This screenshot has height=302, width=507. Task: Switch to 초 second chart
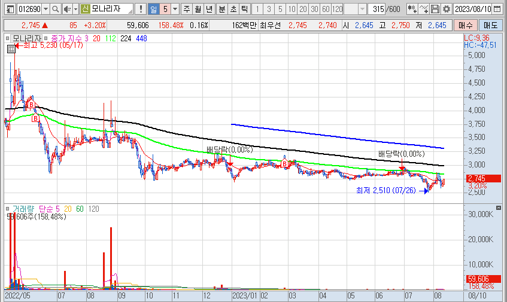(x=233, y=9)
